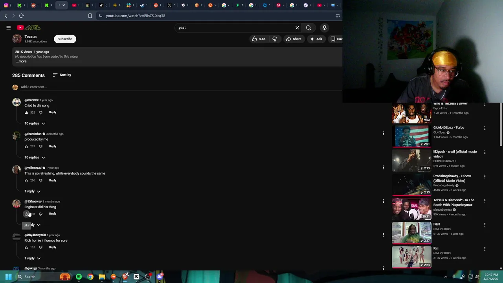
Task: Open the Tezzus channel avatar
Action: 17,39
